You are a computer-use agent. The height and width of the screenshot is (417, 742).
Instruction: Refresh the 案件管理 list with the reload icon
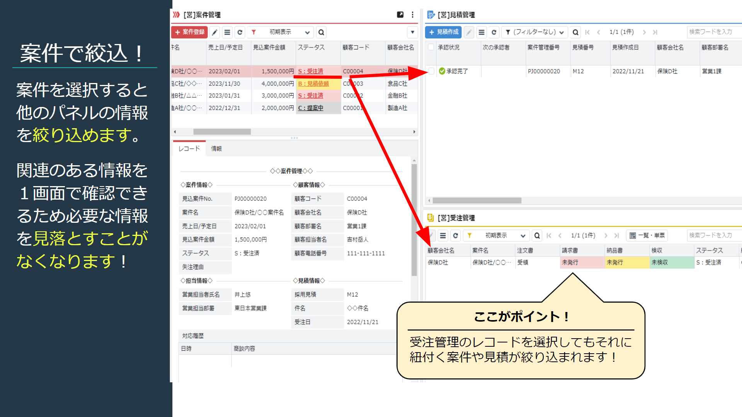point(240,32)
